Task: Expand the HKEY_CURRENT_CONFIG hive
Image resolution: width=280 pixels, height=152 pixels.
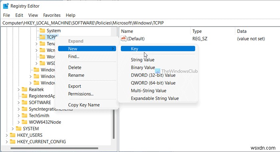Action: click(7, 142)
